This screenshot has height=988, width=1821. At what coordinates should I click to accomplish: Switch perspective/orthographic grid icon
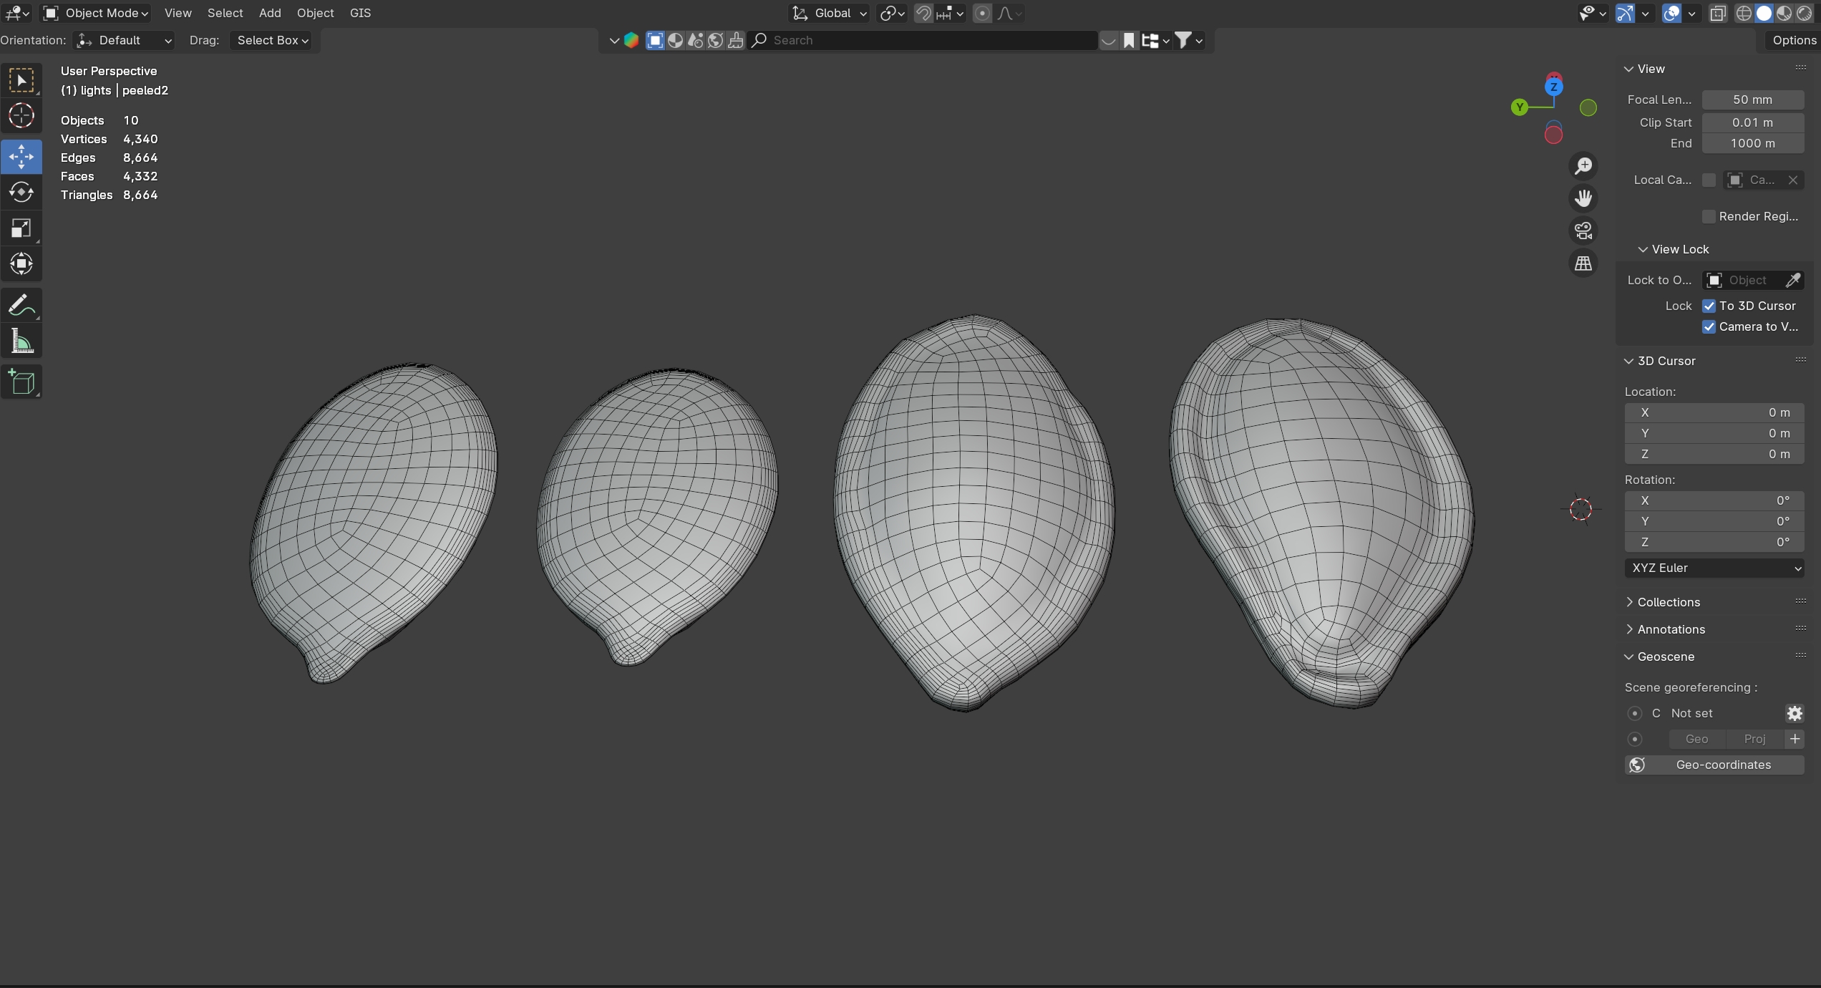click(1583, 263)
